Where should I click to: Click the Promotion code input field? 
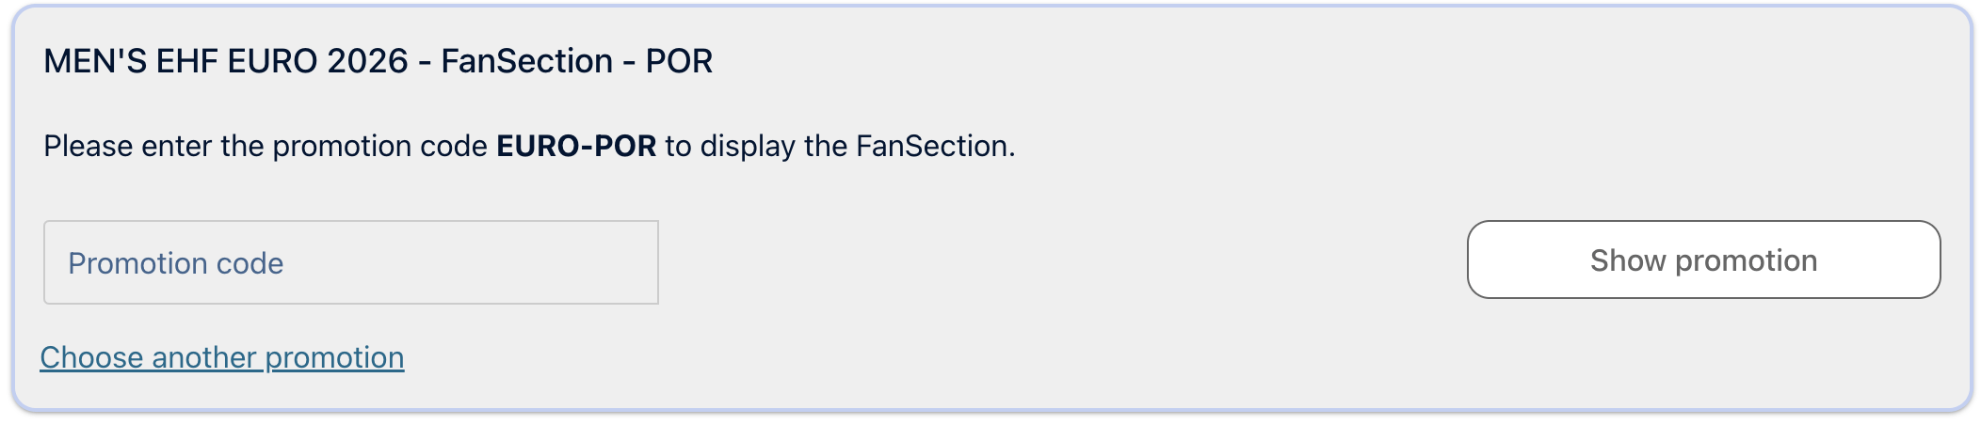[x=350, y=262]
